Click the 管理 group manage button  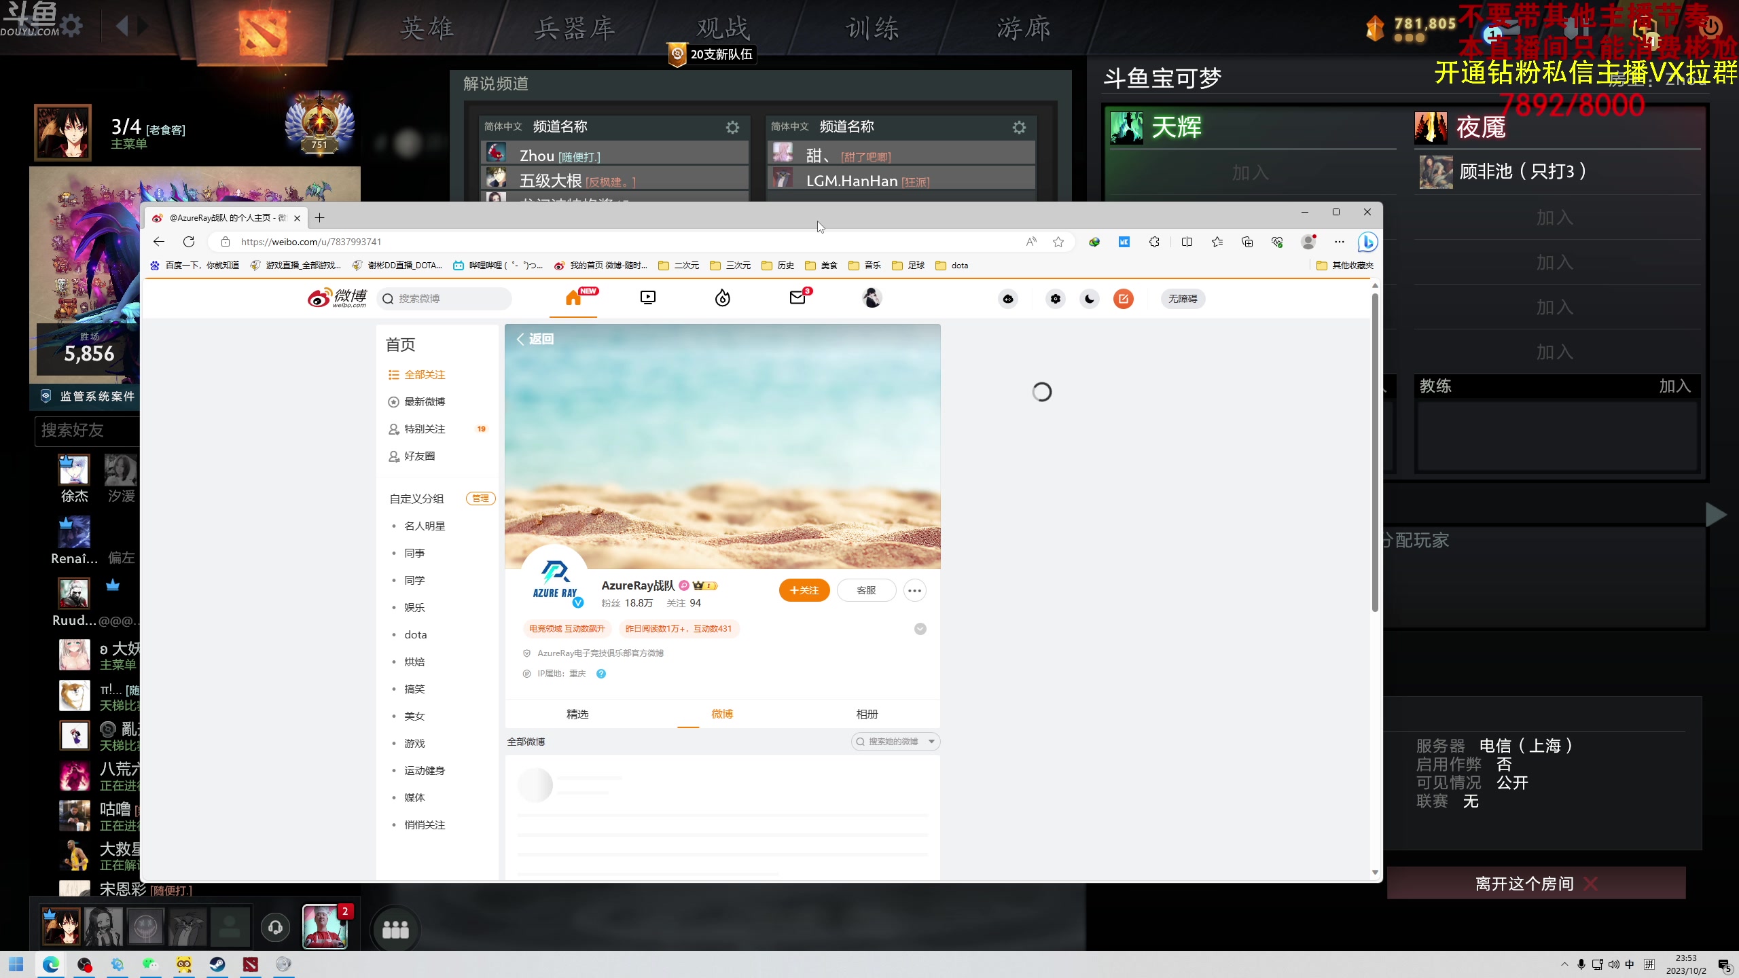click(x=480, y=499)
